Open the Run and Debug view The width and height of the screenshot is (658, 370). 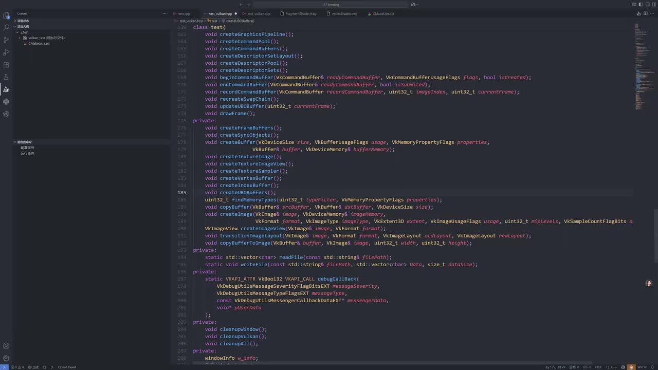6,52
